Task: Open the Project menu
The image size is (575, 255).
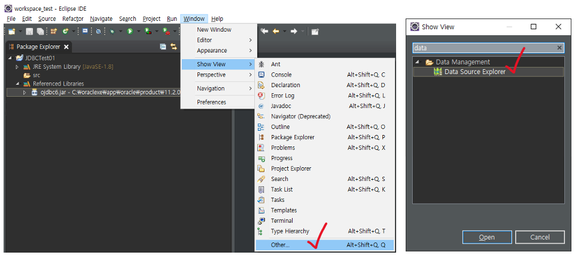Action: pyautogui.click(x=152, y=19)
